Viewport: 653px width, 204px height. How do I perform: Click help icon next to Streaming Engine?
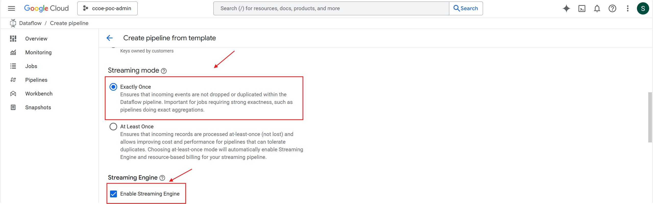tap(162, 178)
